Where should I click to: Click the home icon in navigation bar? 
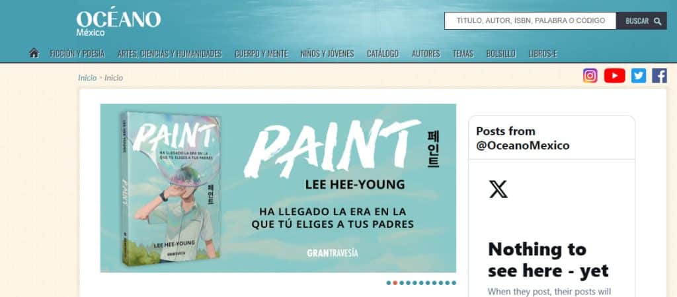[x=34, y=53]
